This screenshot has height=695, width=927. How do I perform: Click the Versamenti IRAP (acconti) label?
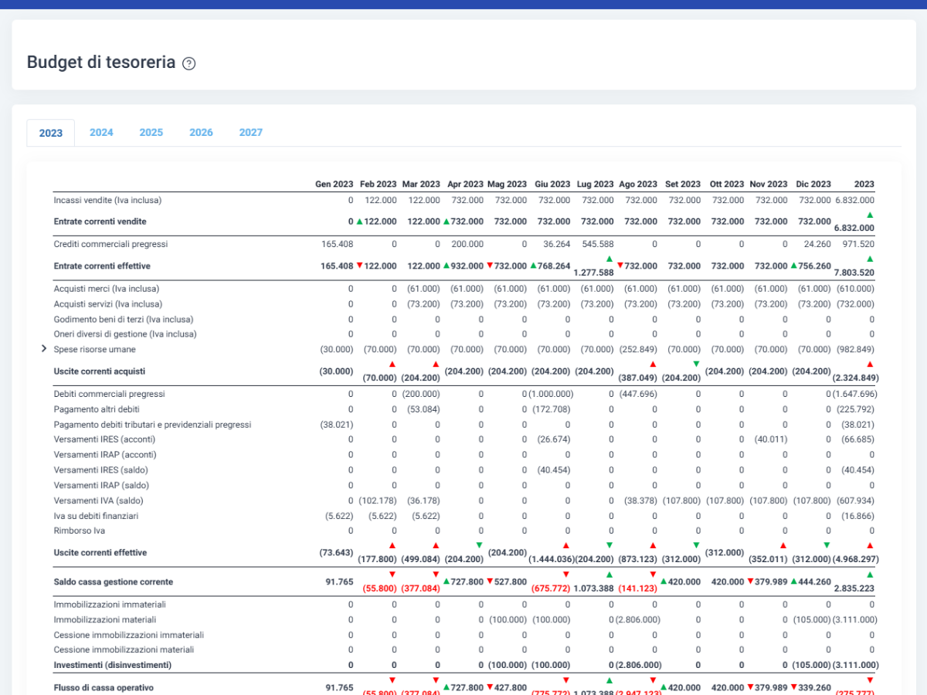pos(106,455)
